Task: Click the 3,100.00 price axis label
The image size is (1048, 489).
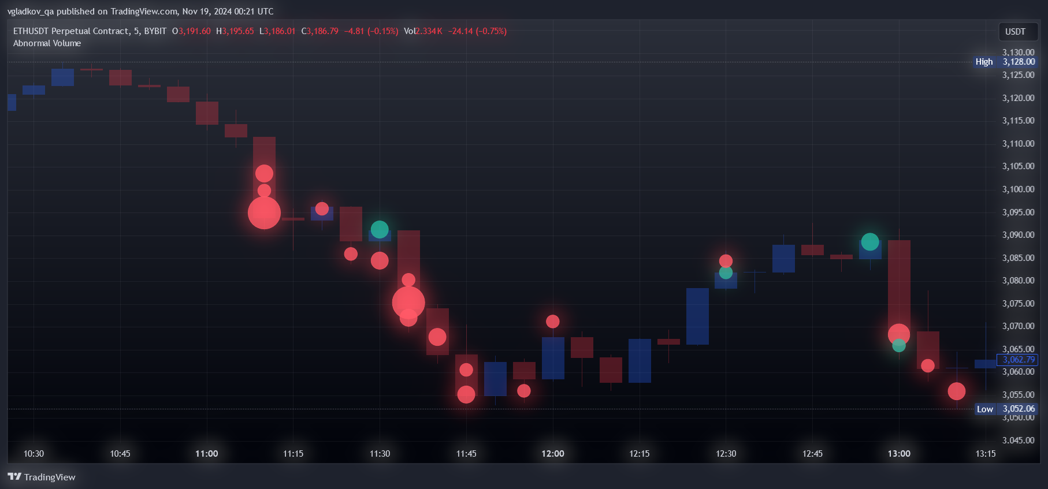Action: (x=1018, y=189)
